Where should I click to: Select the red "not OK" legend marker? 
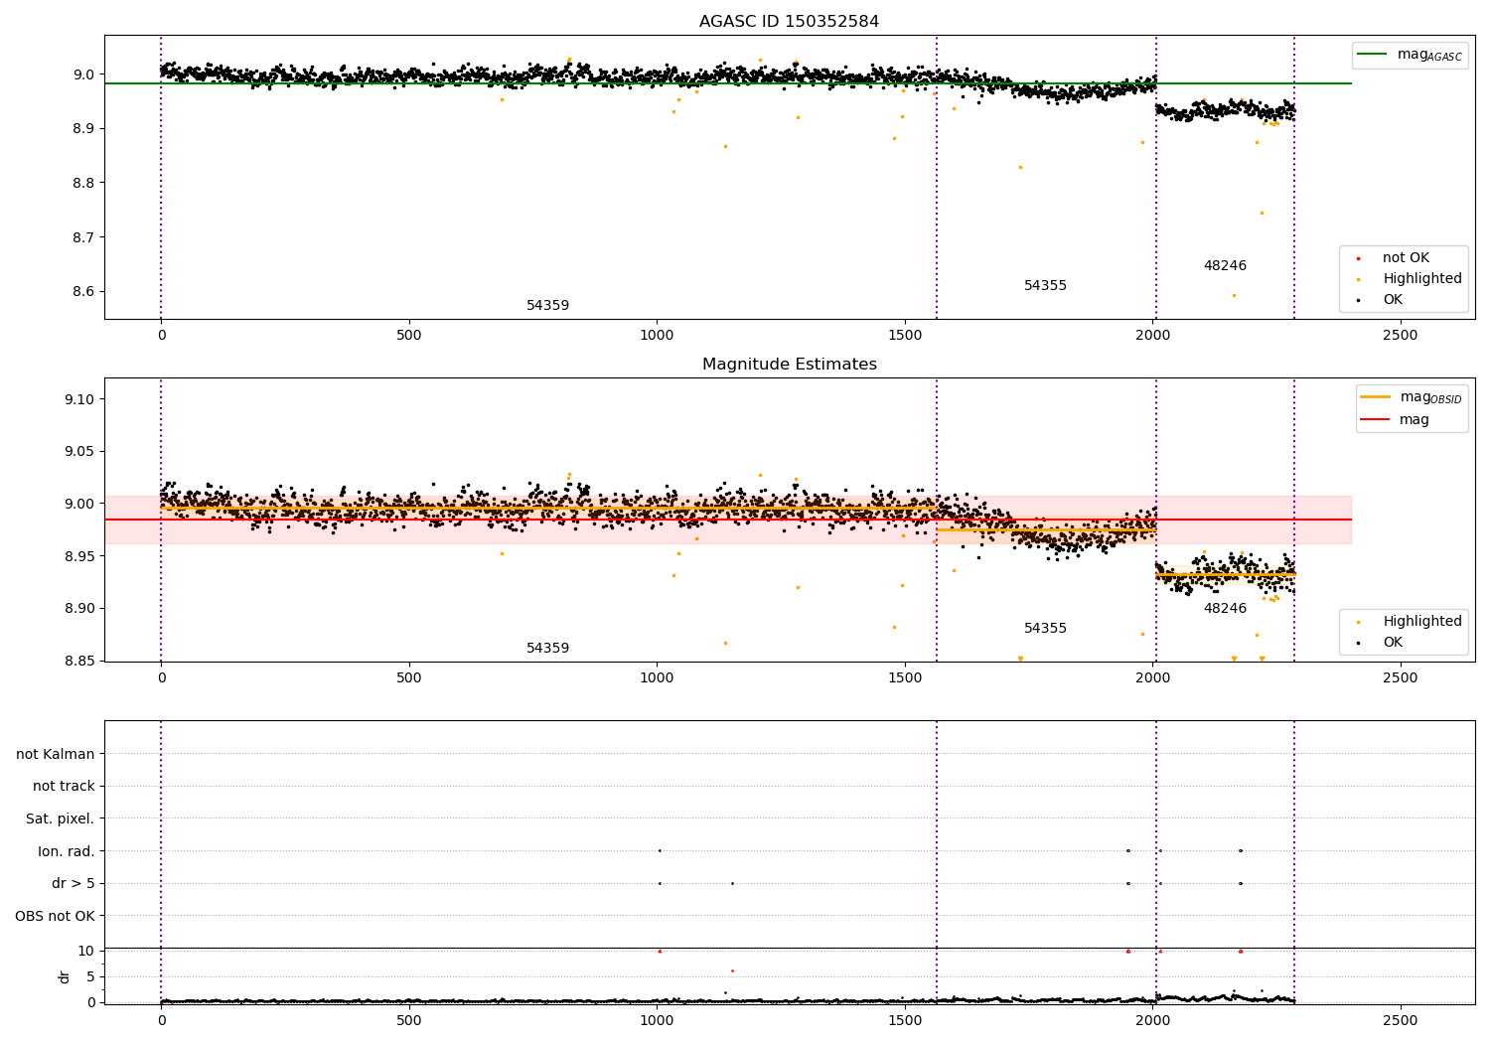point(1359,258)
